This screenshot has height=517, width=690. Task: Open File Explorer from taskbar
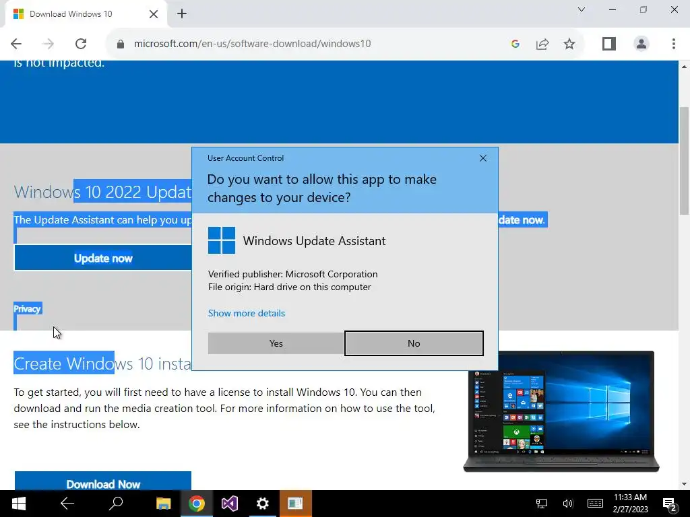(163, 504)
